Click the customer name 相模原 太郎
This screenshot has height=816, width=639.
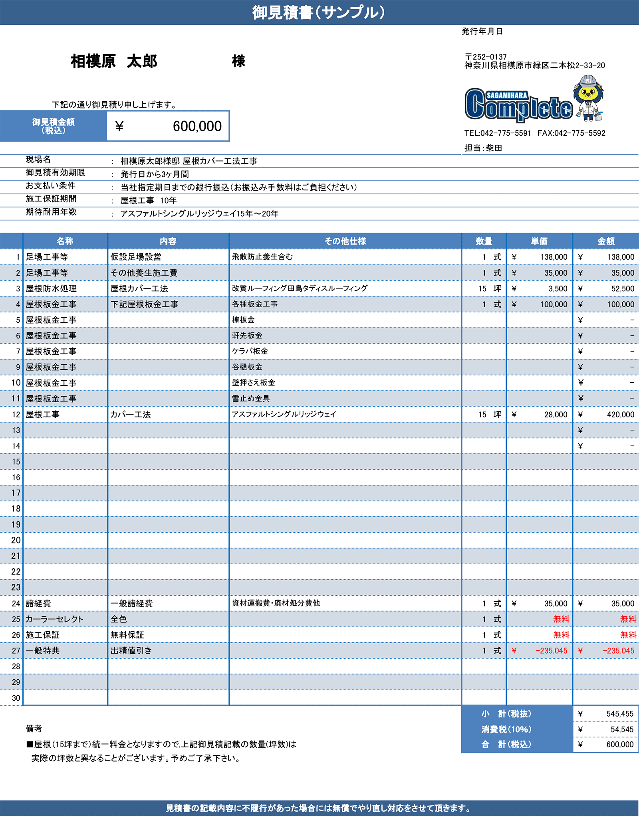114,61
